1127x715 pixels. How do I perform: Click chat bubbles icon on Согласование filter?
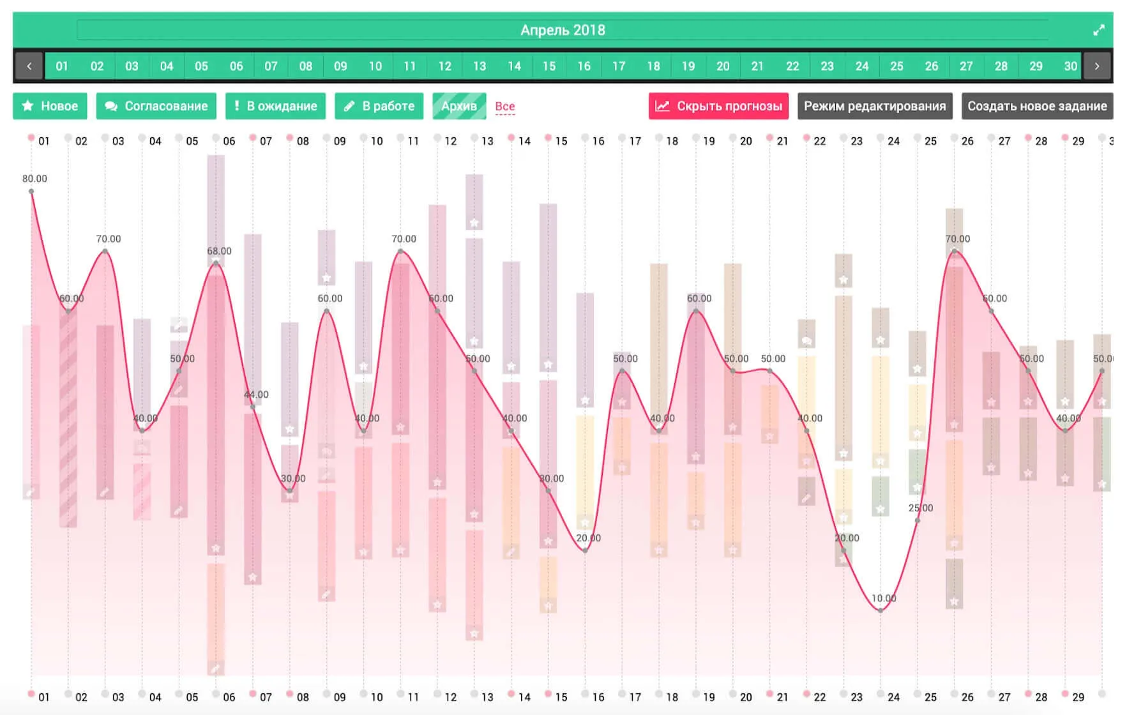(x=111, y=106)
